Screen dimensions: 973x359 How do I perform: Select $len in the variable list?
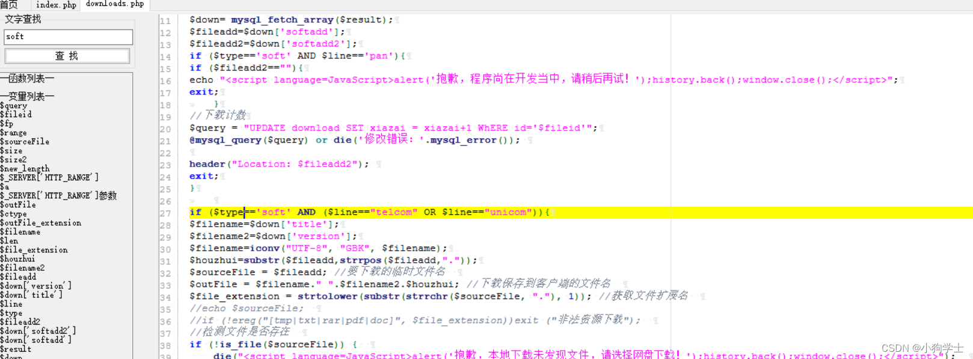(9, 241)
